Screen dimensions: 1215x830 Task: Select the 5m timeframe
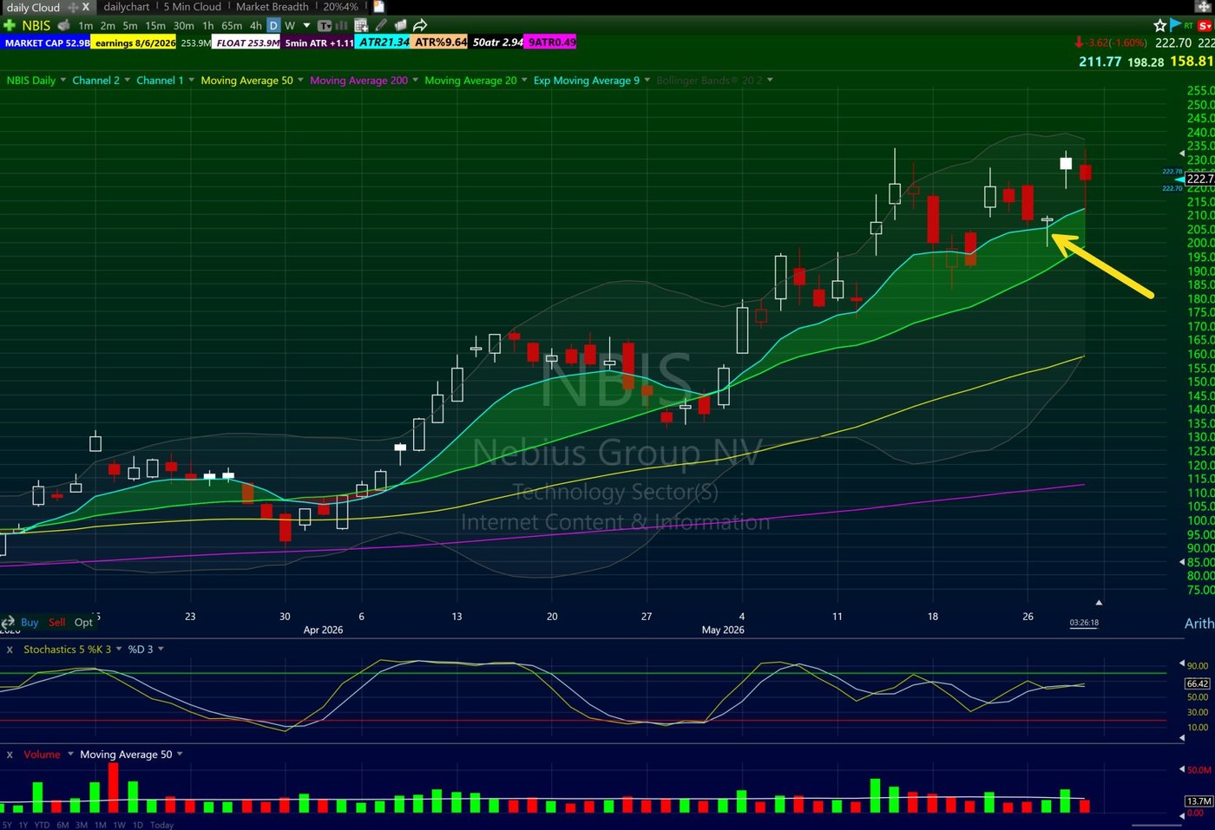click(x=130, y=26)
